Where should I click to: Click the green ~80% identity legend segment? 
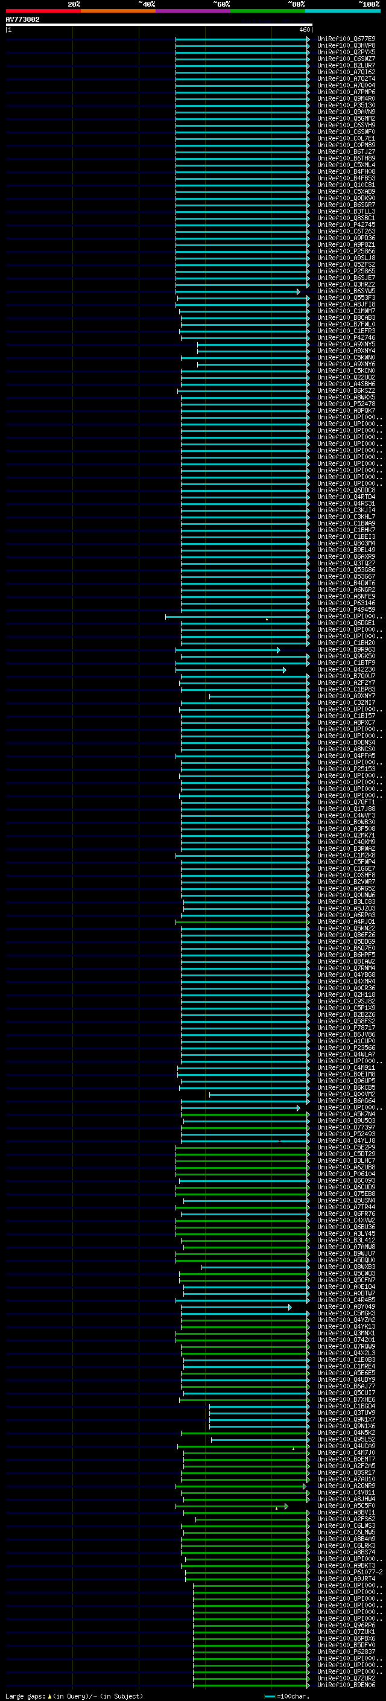pos(268,11)
